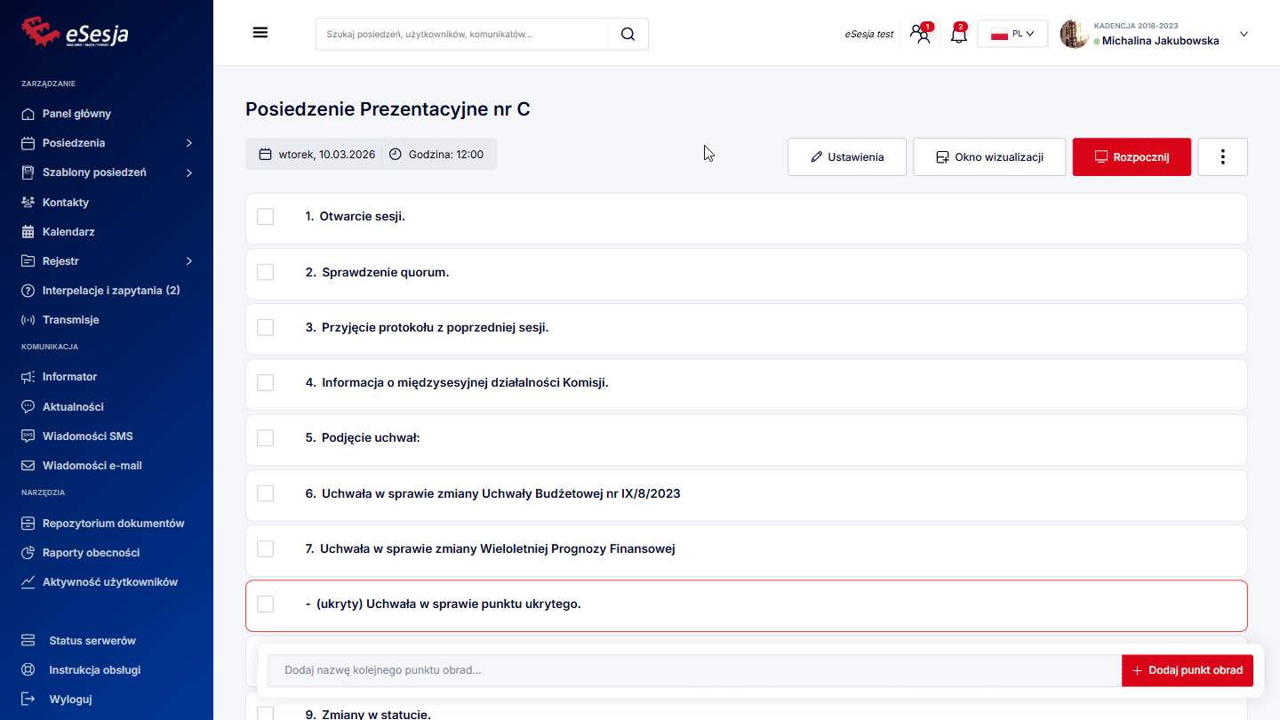This screenshot has width=1280, height=720.
Task: Open the PL language dropdown
Action: 1012,34
